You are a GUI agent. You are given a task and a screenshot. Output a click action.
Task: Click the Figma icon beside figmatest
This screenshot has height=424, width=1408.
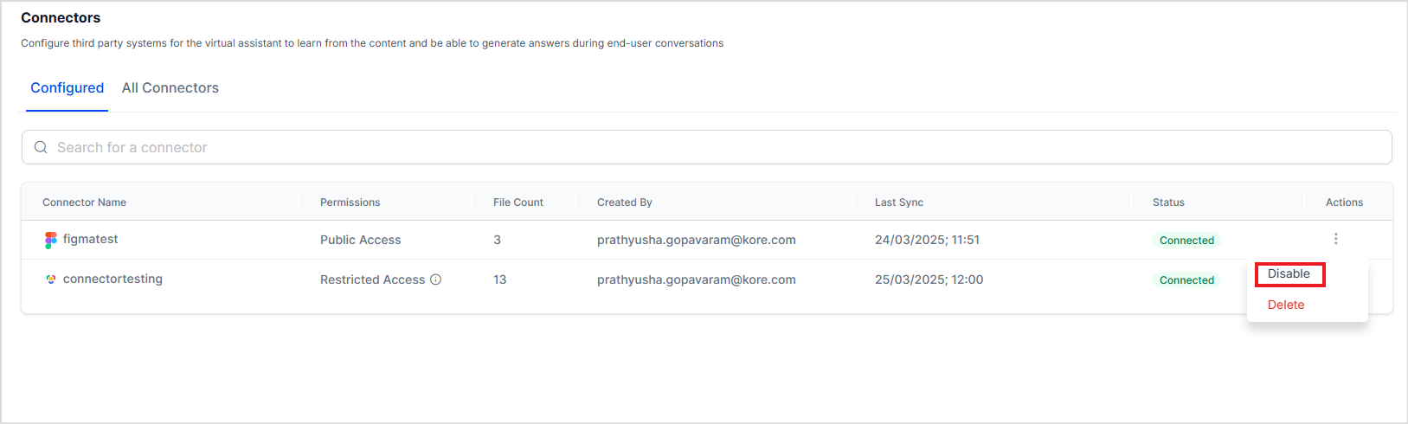click(50, 240)
